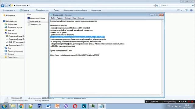Click the recorder pencil draw icon
The height and width of the screenshot is (109, 195).
coord(186,102)
